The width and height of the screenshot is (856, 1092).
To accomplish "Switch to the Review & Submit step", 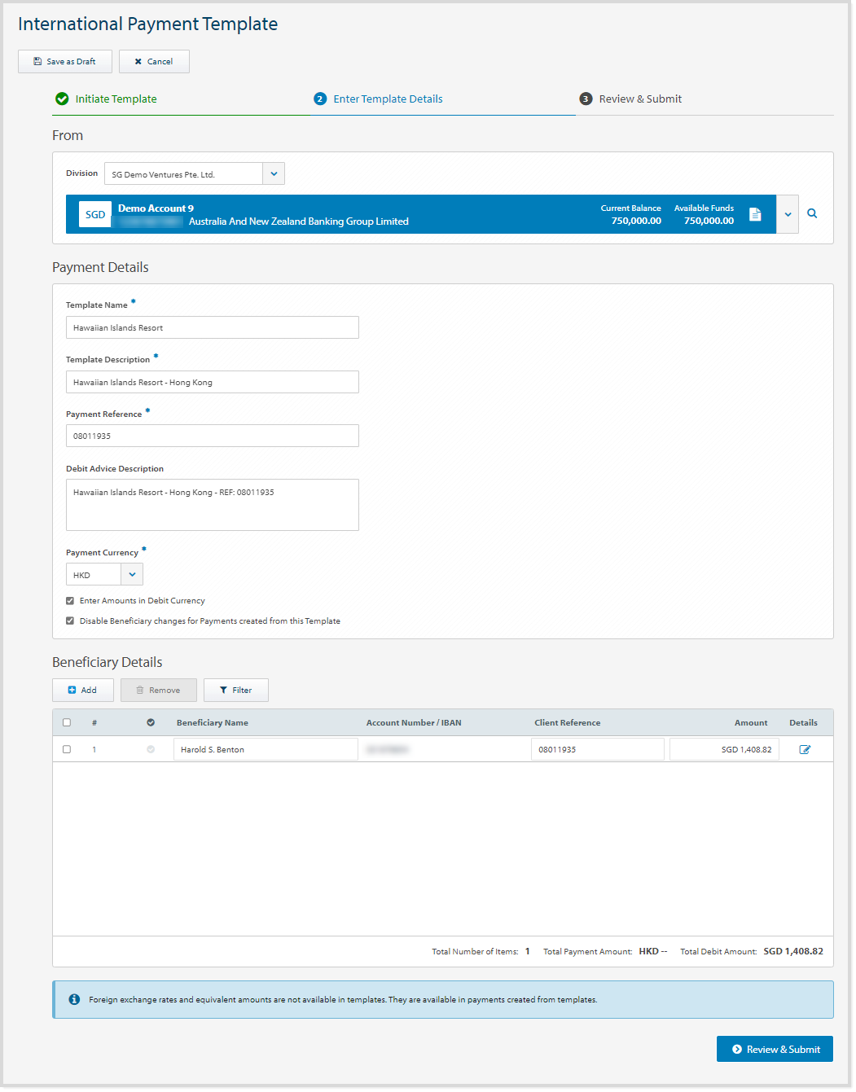I will (640, 99).
